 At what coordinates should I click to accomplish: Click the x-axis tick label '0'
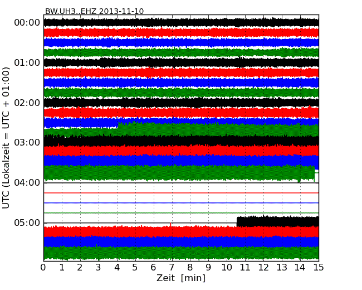point(43,268)
